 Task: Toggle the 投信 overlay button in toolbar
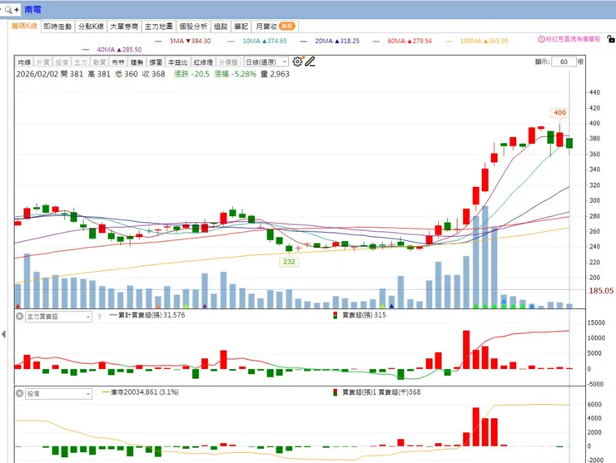point(62,62)
